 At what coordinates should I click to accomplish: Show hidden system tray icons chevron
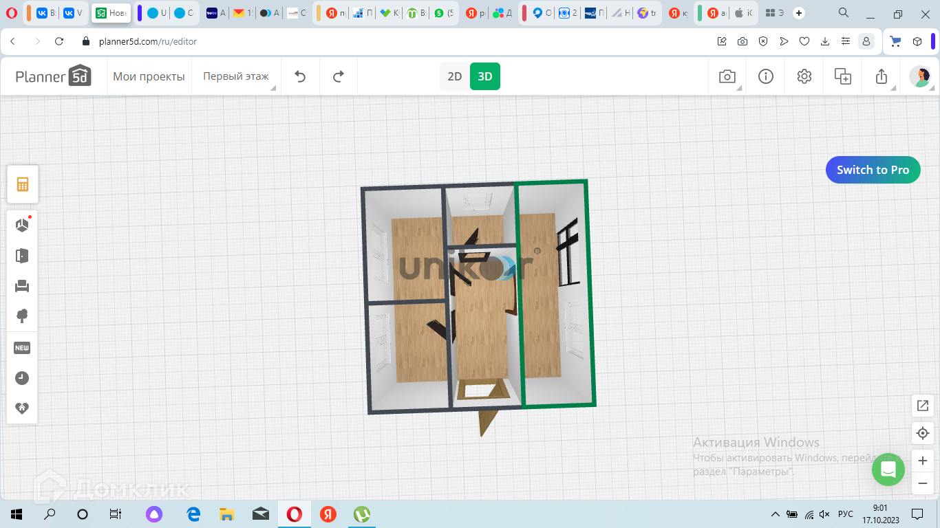(x=775, y=514)
